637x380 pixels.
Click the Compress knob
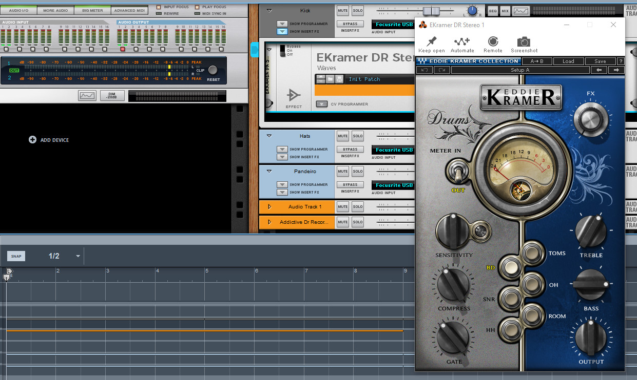(453, 286)
